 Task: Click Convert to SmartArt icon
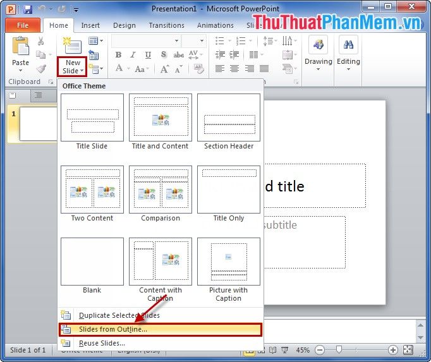289,68
